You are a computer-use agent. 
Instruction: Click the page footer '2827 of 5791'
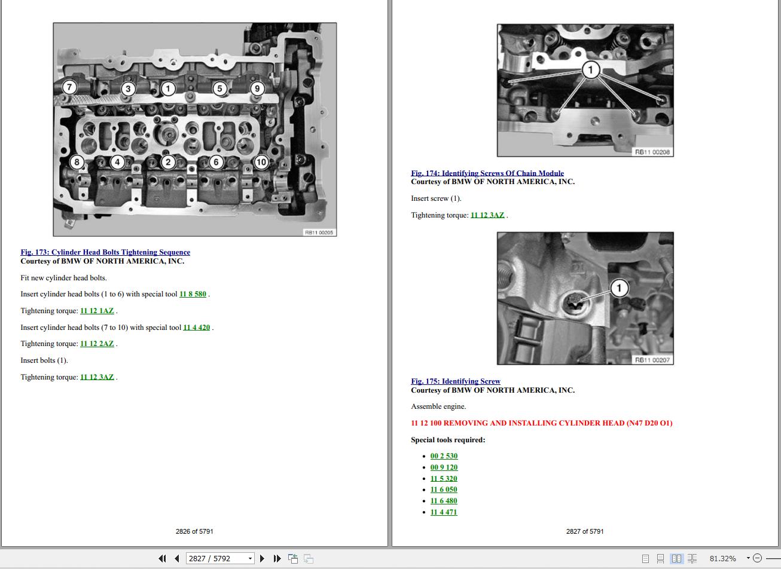point(585,531)
